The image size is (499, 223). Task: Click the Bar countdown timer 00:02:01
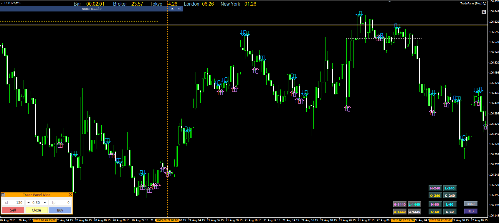click(x=95, y=4)
